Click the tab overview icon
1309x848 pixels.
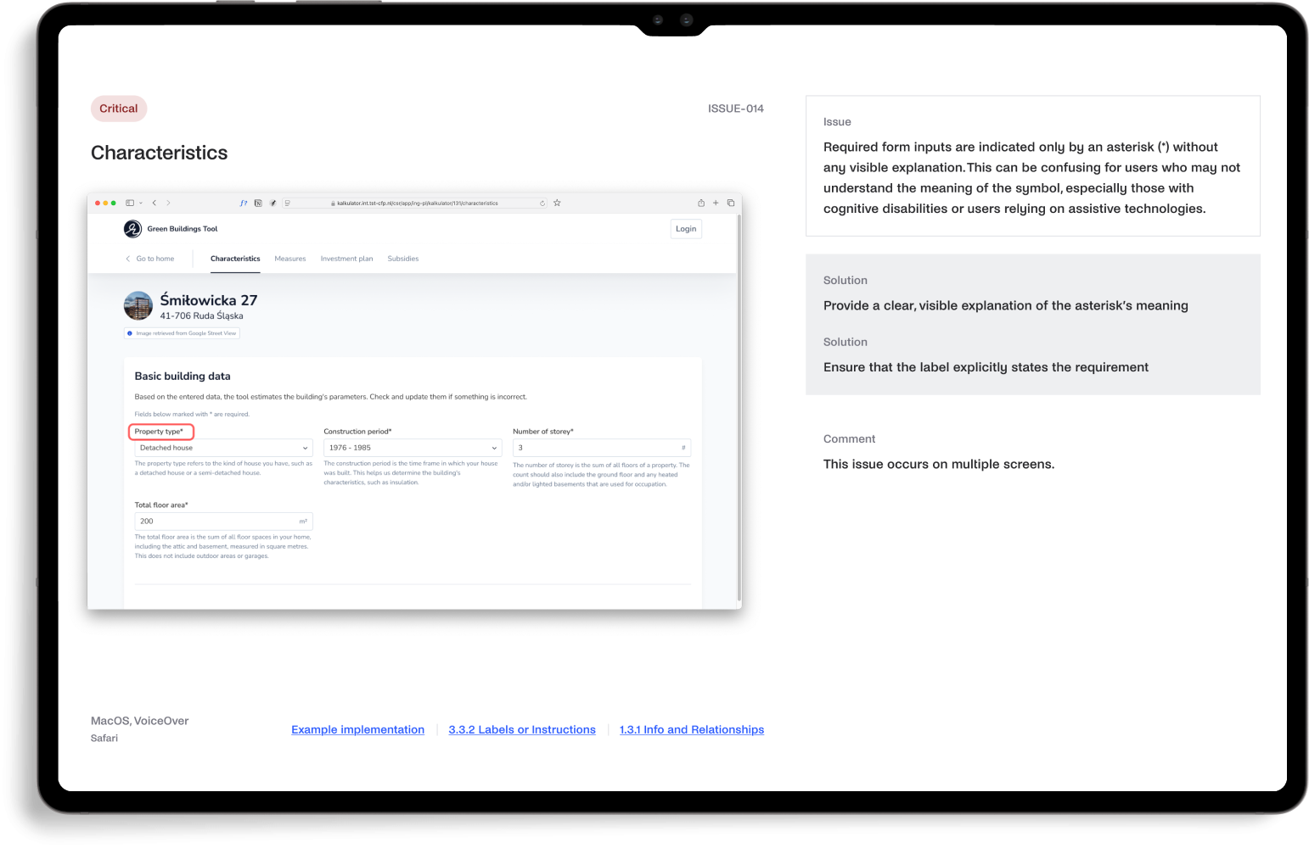click(x=729, y=203)
